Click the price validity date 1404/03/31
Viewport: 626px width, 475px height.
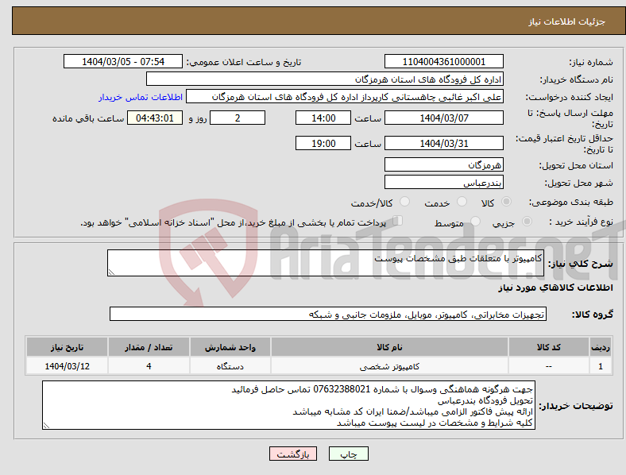(x=443, y=143)
